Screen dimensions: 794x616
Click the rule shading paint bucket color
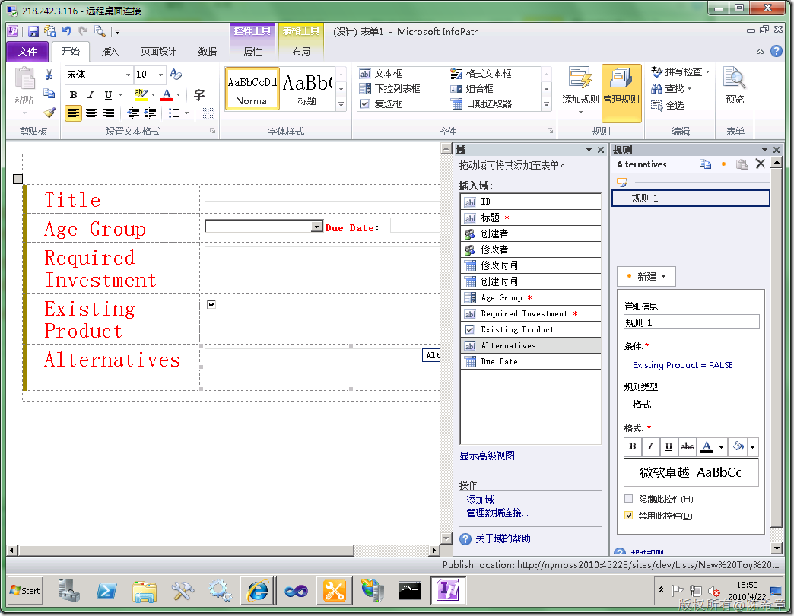(738, 446)
